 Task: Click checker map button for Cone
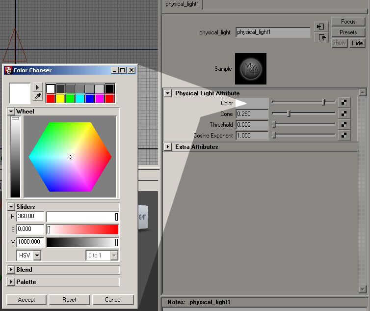[x=344, y=113]
